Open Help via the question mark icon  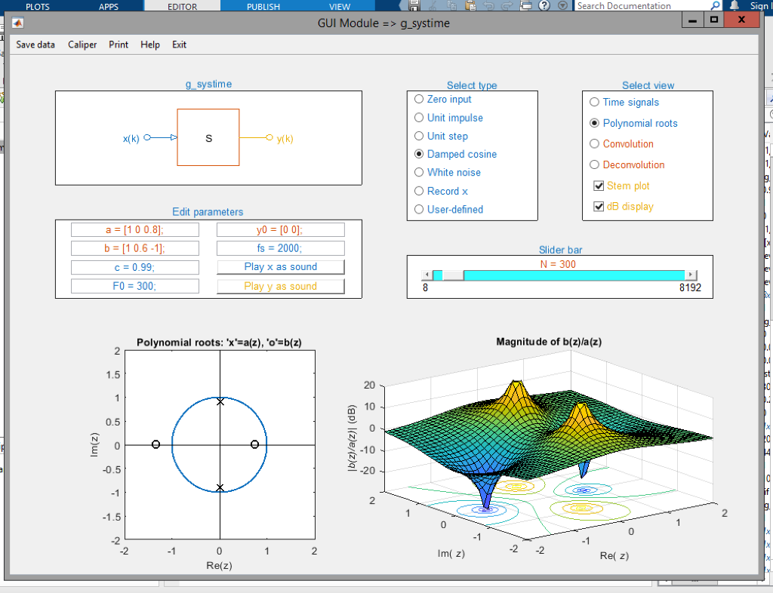coord(543,6)
